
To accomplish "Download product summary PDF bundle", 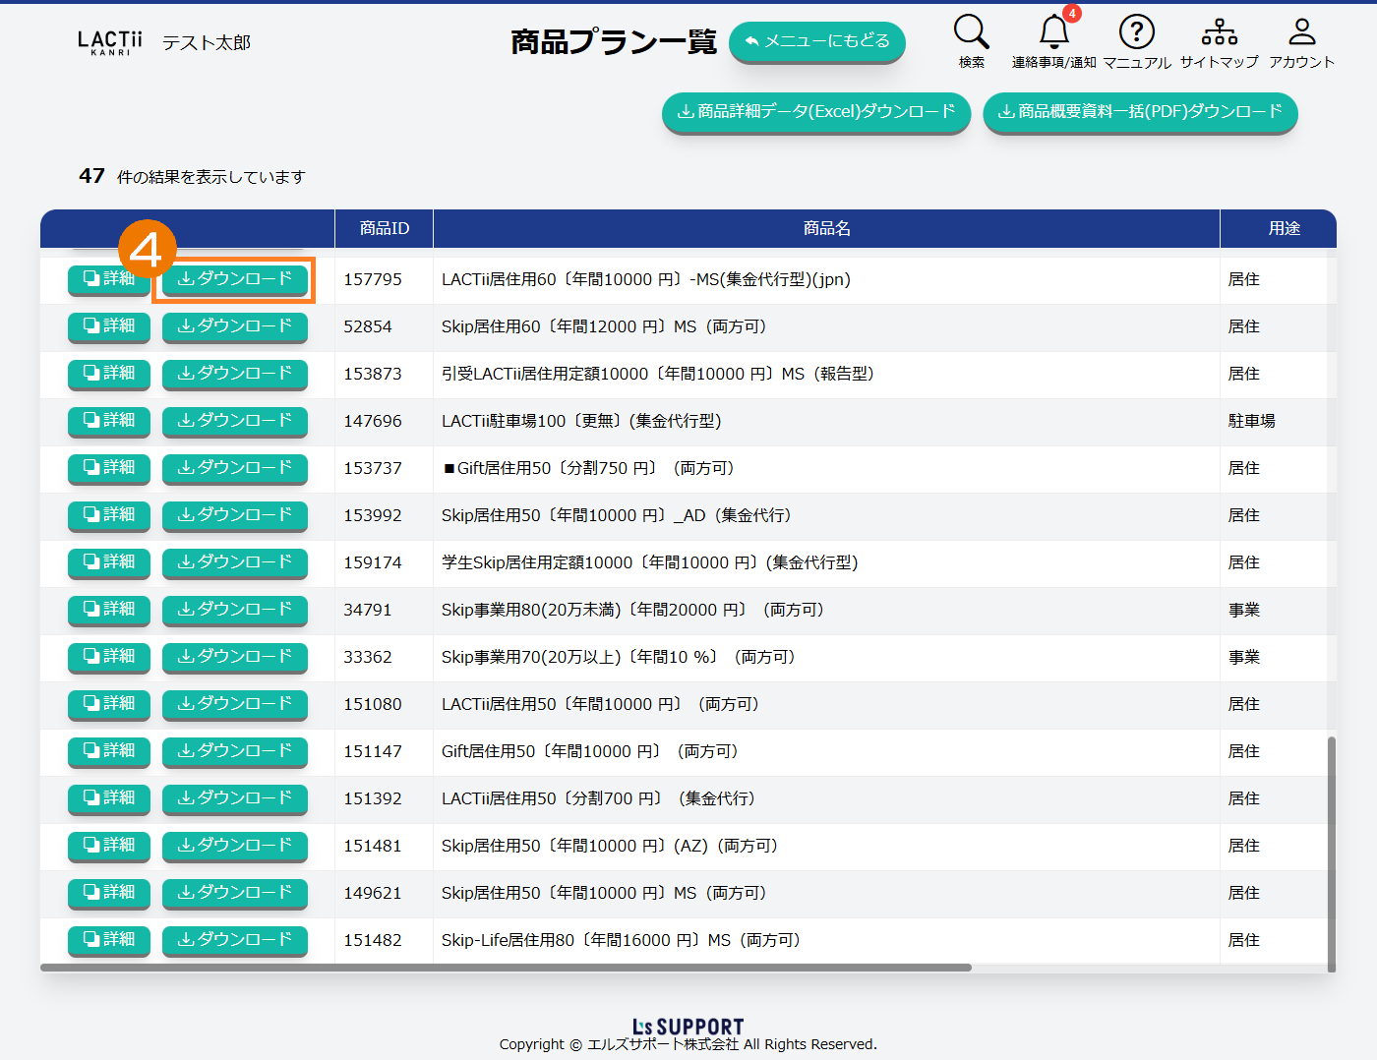I will 1140,112.
